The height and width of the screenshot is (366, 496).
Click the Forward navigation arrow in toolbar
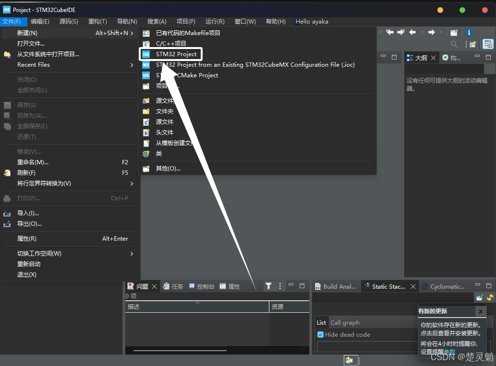(x=432, y=32)
